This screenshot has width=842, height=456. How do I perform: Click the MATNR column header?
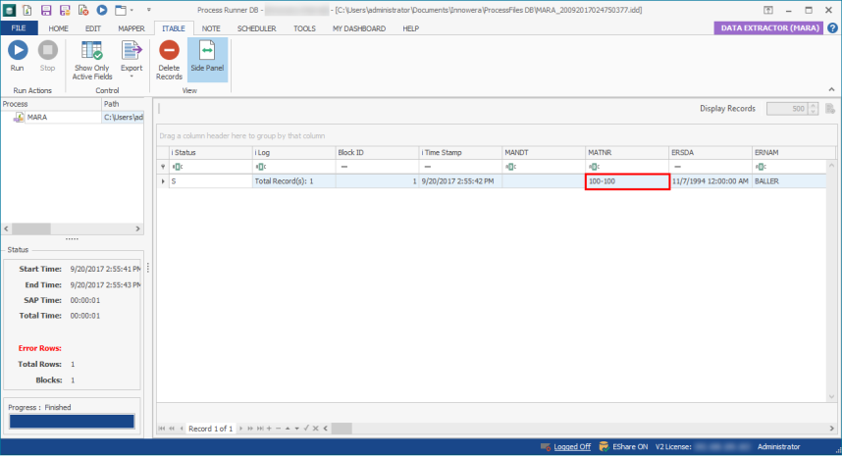click(627, 152)
